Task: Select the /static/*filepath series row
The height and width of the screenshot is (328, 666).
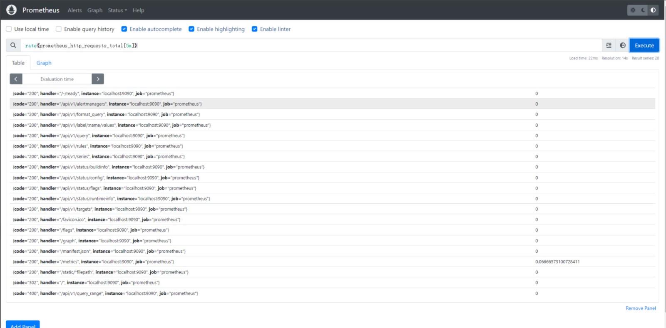Action: (x=332, y=272)
